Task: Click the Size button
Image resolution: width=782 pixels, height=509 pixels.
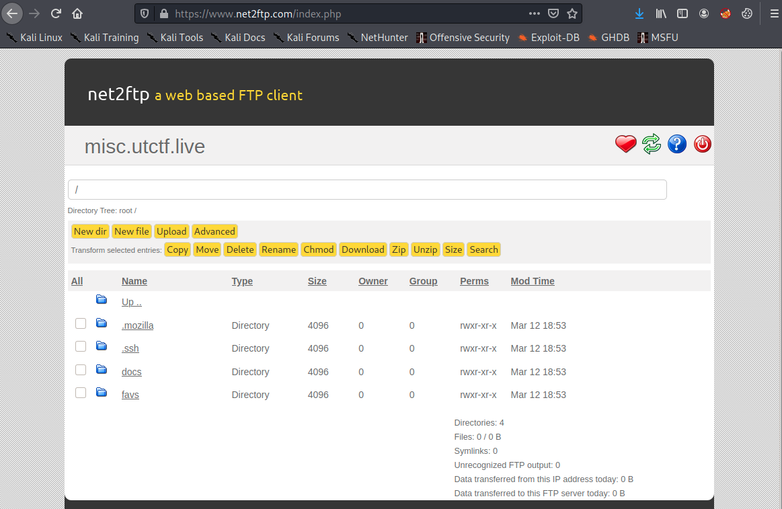Action: [453, 249]
